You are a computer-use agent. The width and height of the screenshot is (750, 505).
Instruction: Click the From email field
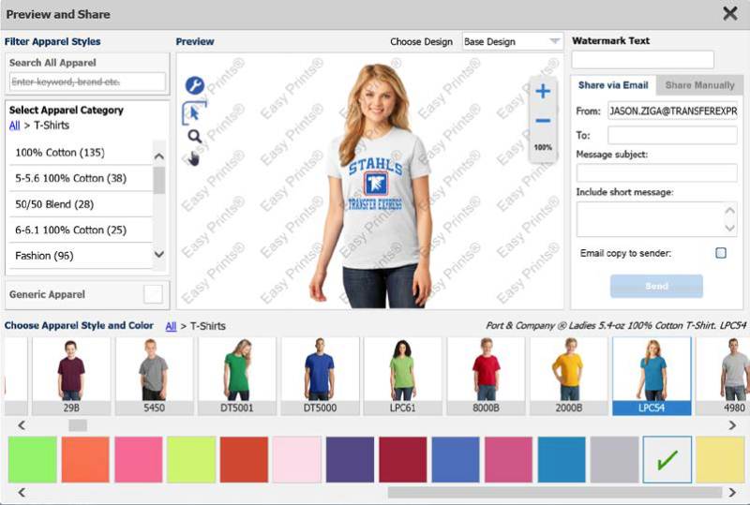point(672,111)
